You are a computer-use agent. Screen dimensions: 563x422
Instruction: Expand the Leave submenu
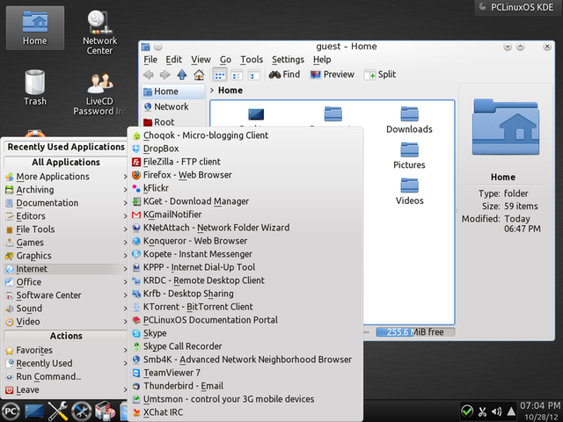[66, 389]
